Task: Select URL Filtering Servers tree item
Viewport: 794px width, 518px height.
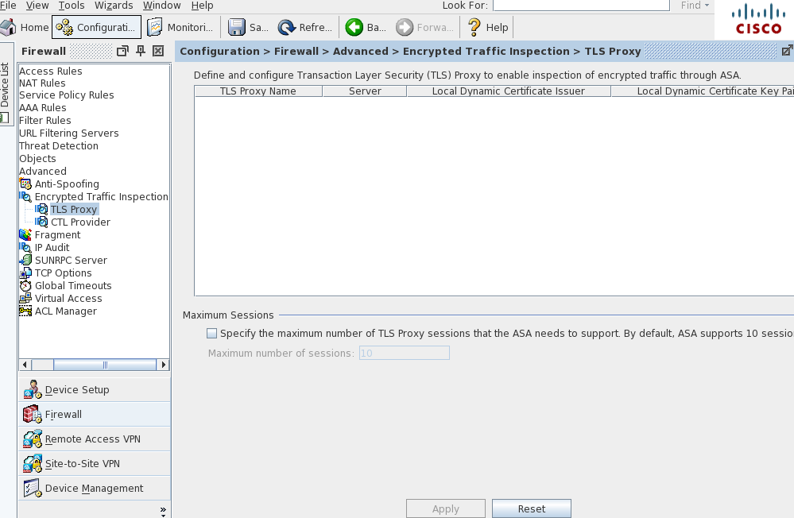Action: [x=69, y=133]
